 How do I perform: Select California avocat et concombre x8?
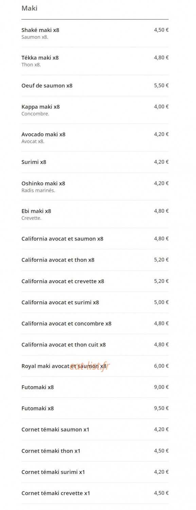coord(95,323)
